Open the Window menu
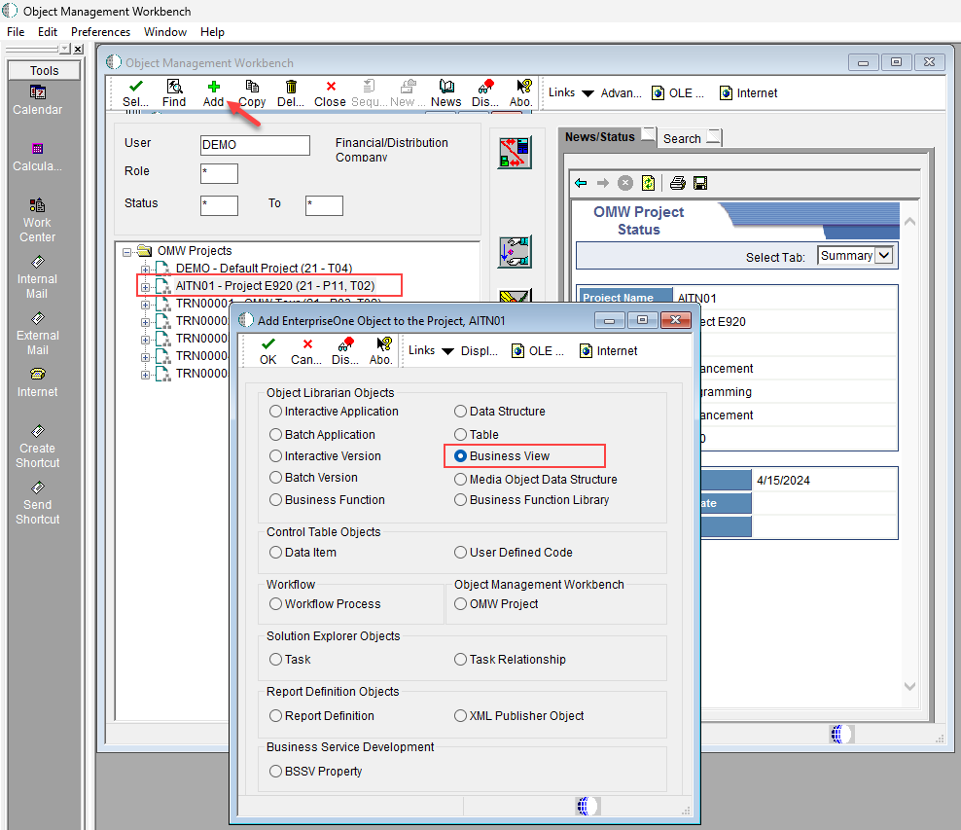 pyautogui.click(x=165, y=32)
